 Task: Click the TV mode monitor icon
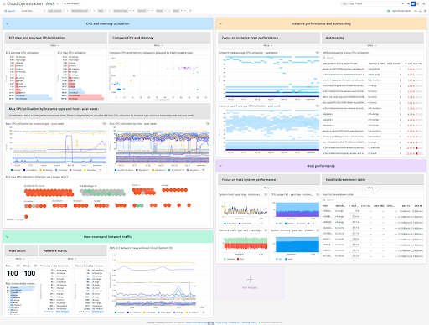pyautogui.click(x=421, y=11)
